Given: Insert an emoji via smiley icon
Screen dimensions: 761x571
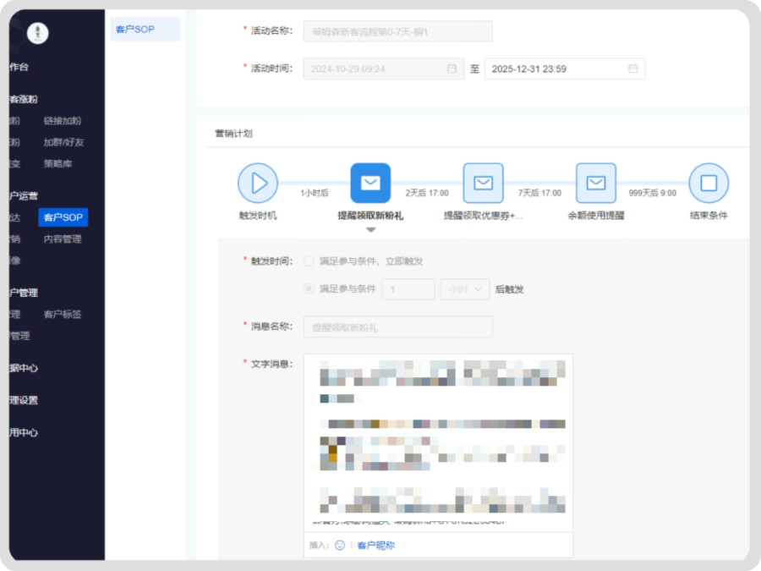Looking at the screenshot, I should pos(340,546).
